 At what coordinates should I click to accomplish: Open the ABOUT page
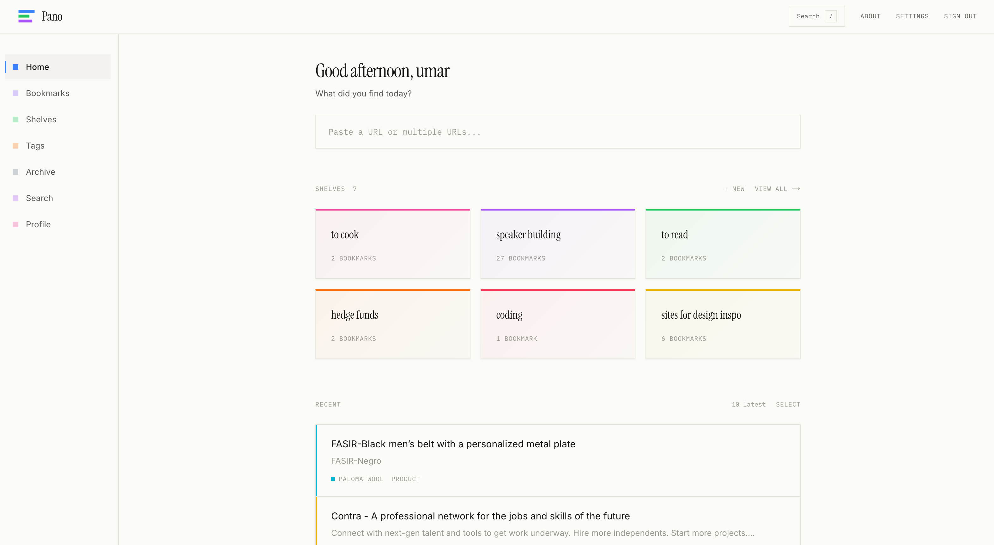pos(870,16)
